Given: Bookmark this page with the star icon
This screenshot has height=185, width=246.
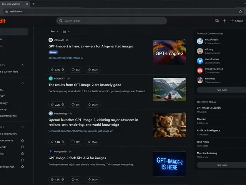Looking at the screenshot, I should [x=240, y=12].
